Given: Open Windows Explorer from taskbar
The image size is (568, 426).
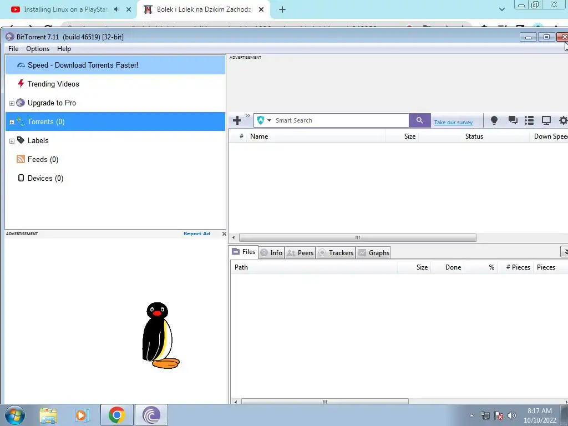Looking at the screenshot, I should pos(48,415).
